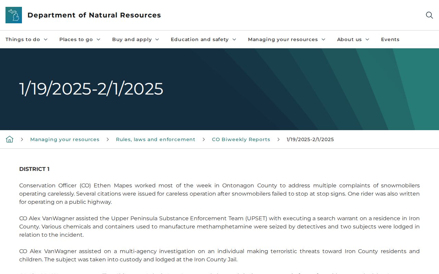Open the Education and safety menu

click(x=203, y=39)
